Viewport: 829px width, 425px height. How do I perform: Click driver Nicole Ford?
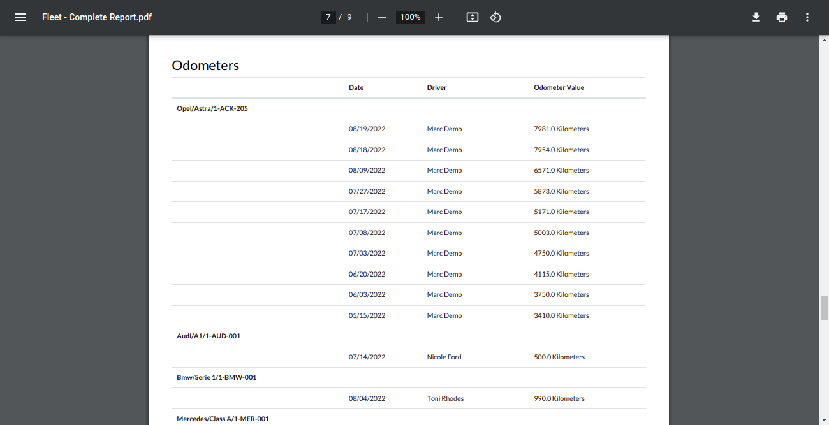444,357
